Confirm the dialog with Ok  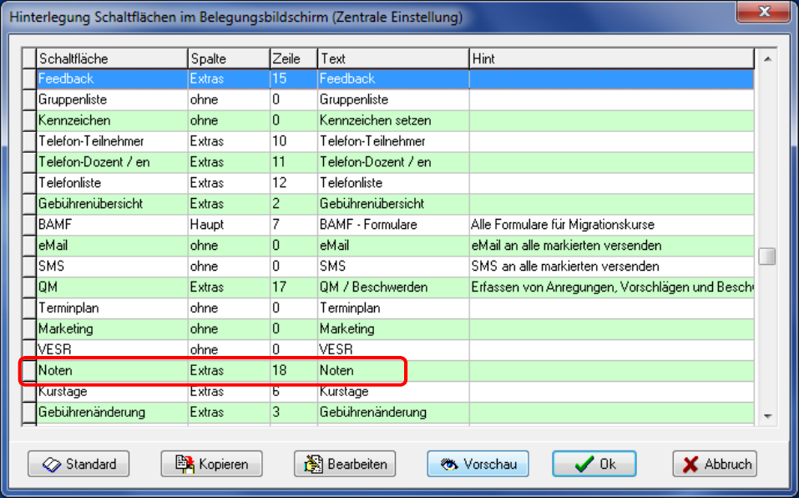click(x=594, y=464)
